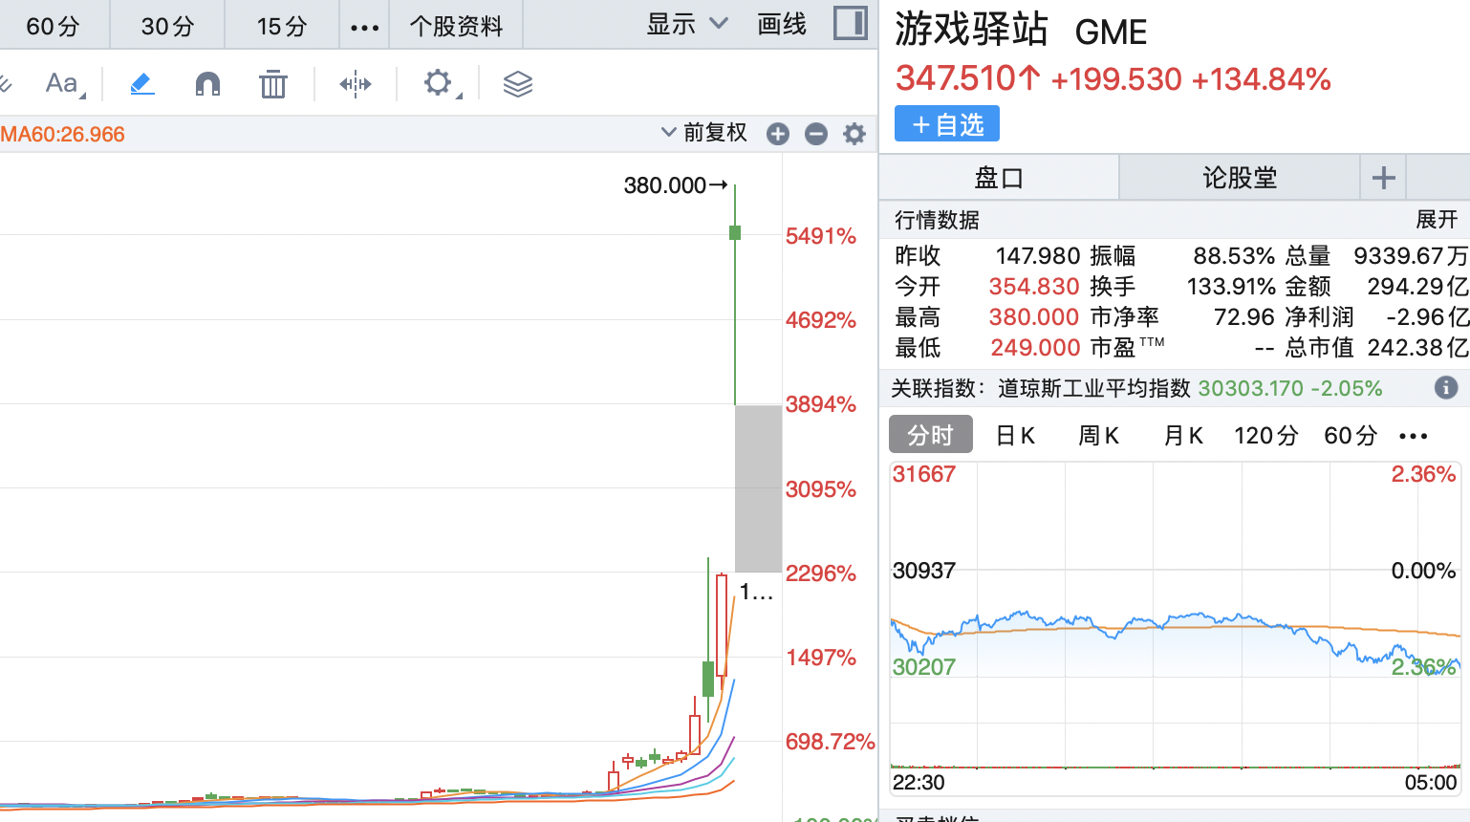Open the 道琼斯工业平均指数 link
1470x822 pixels.
point(1093,388)
